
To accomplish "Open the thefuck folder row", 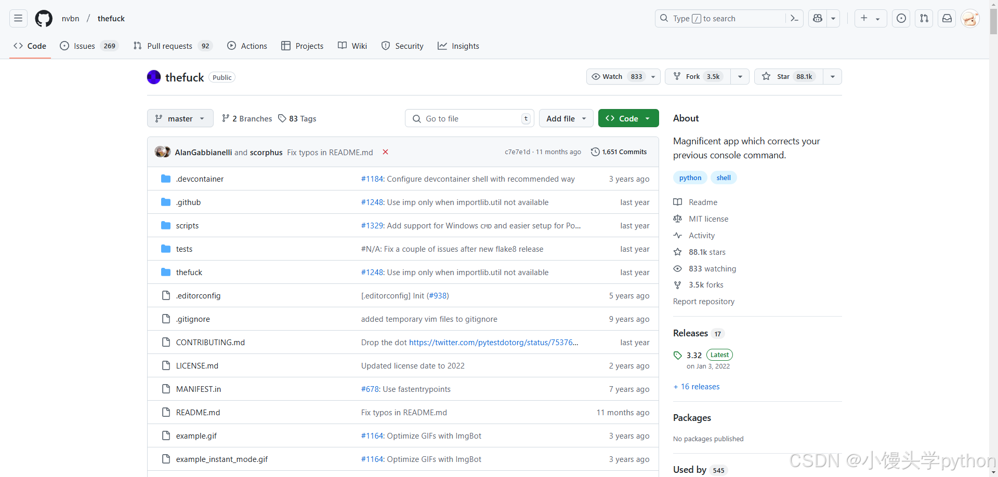I will (403, 272).
